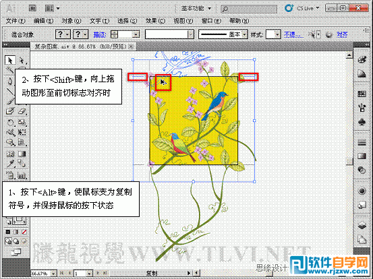Image resolution: width=373 pixels, height=279 pixels.
Task: Open the Brushes panel icon
Action: click(x=362, y=108)
